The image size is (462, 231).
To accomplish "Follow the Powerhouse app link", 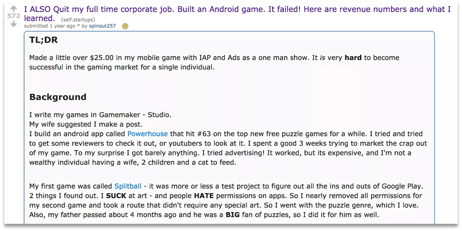I will [x=147, y=134].
